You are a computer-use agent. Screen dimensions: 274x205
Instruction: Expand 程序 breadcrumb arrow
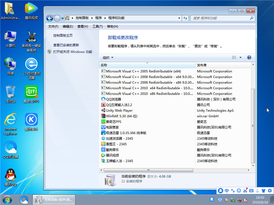[x=105, y=18]
